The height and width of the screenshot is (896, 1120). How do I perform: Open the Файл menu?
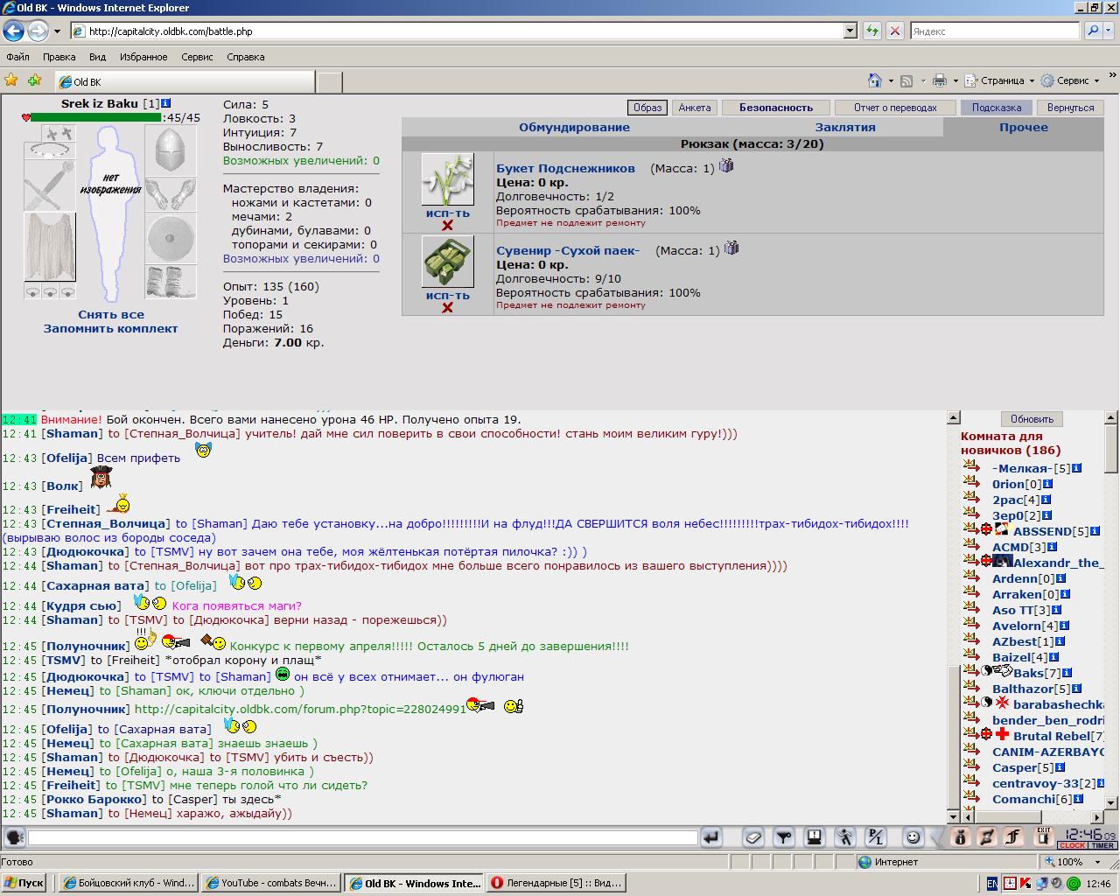[17, 57]
